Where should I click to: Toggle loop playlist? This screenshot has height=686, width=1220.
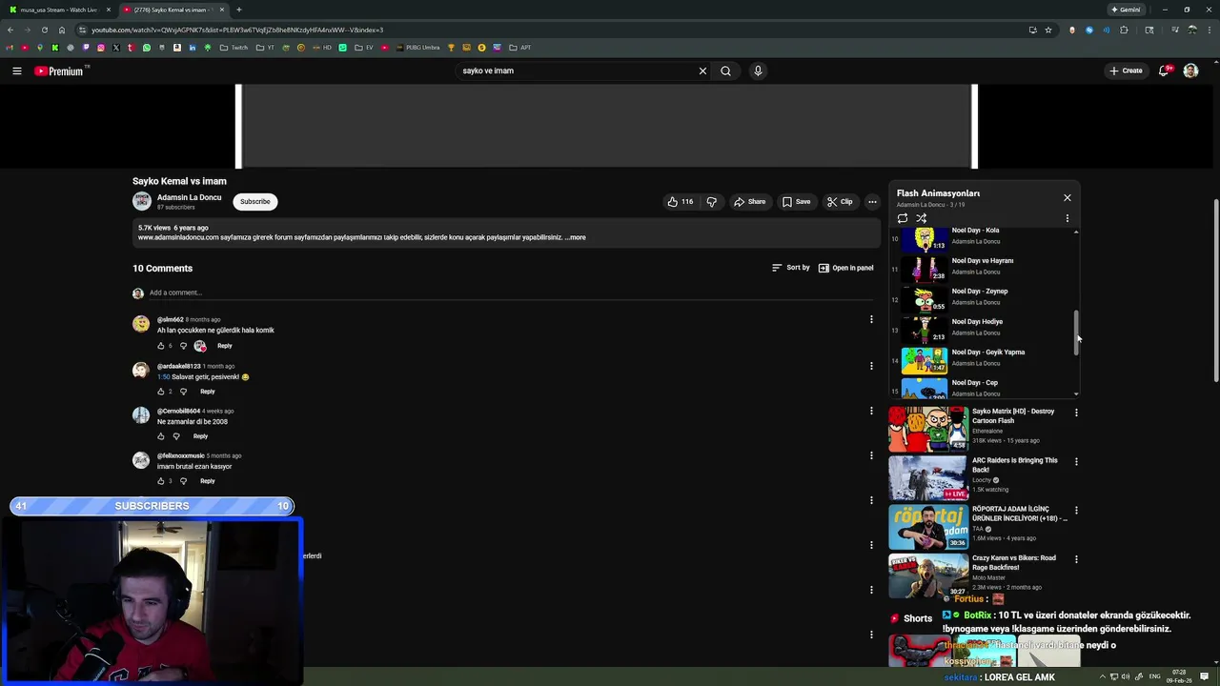click(903, 218)
